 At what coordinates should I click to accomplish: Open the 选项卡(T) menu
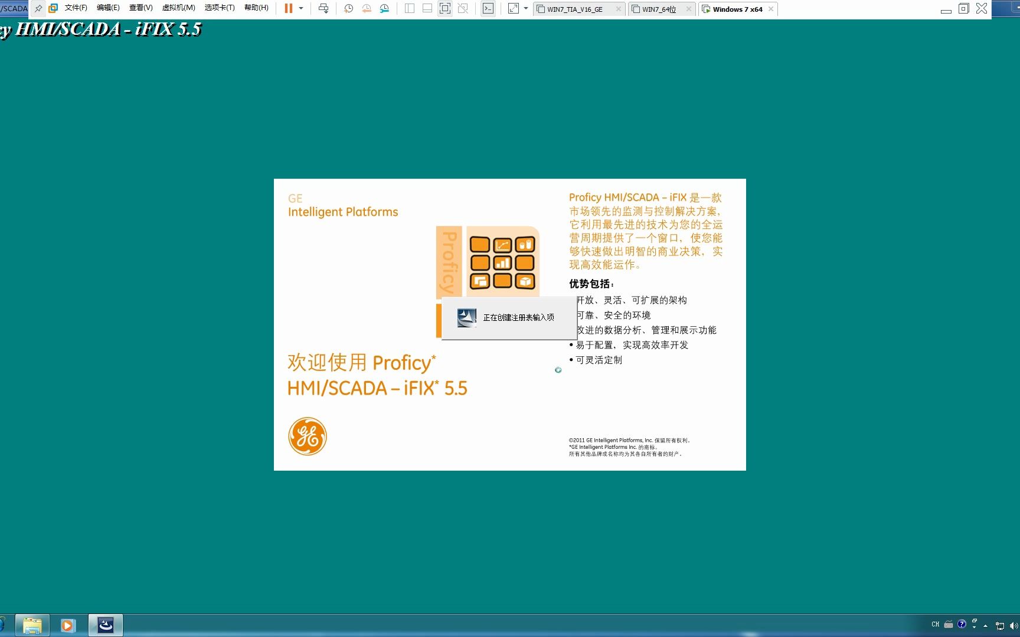click(x=220, y=8)
